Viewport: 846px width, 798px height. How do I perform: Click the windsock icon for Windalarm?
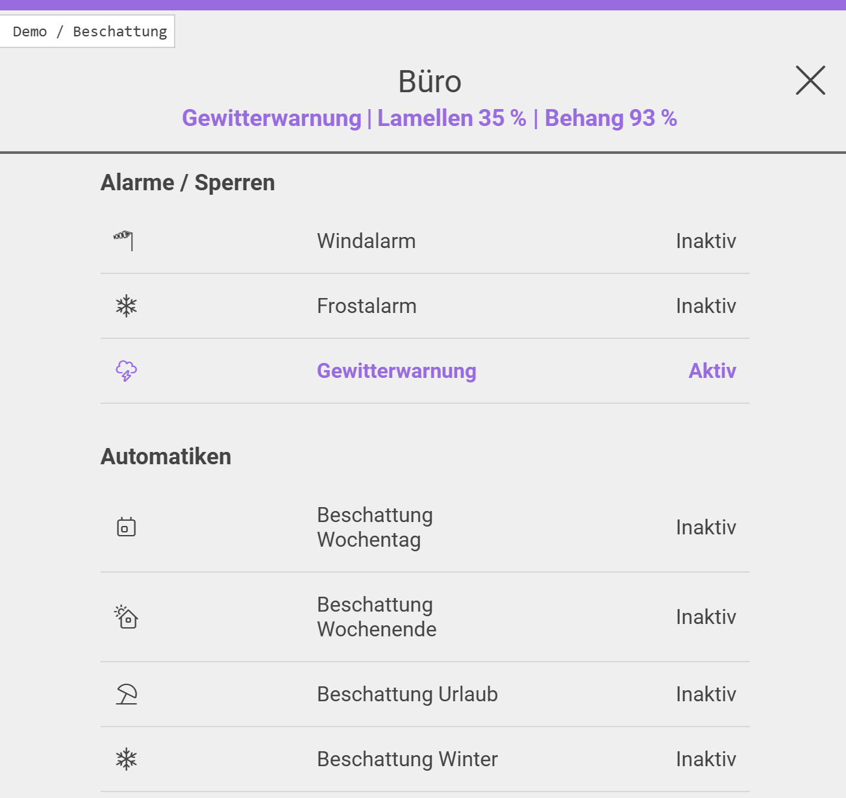124,240
